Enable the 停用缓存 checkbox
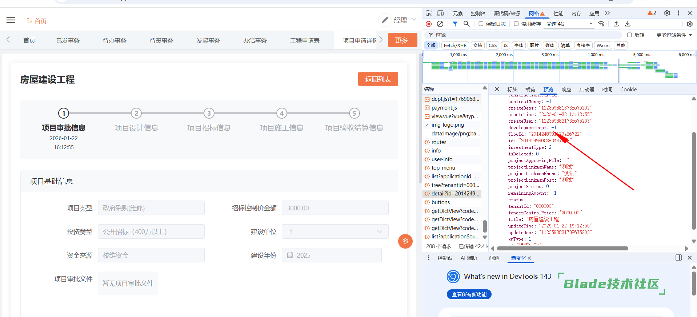This screenshot has width=697, height=317. point(516,24)
